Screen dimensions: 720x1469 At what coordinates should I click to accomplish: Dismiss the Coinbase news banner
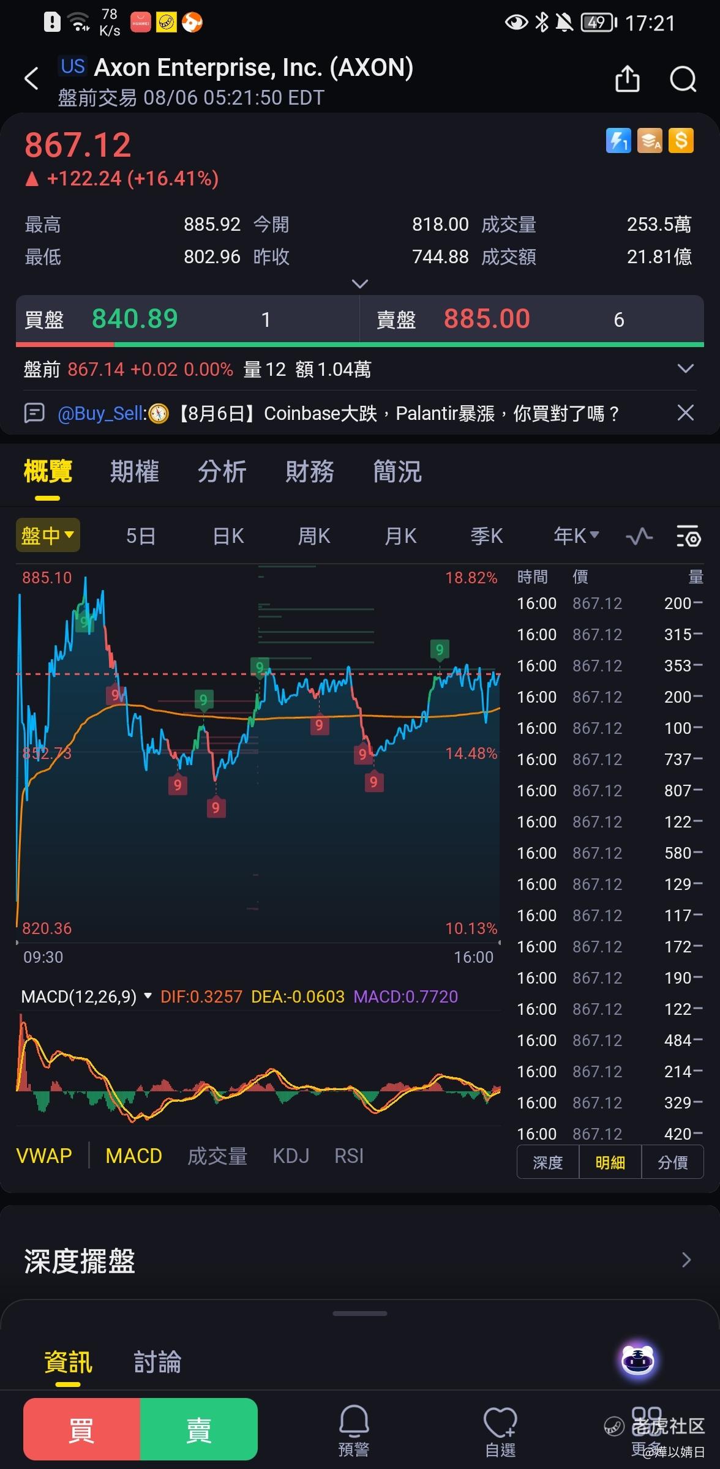(686, 413)
